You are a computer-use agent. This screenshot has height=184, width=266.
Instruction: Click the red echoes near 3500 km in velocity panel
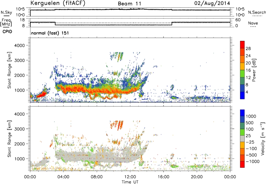pos(117,125)
